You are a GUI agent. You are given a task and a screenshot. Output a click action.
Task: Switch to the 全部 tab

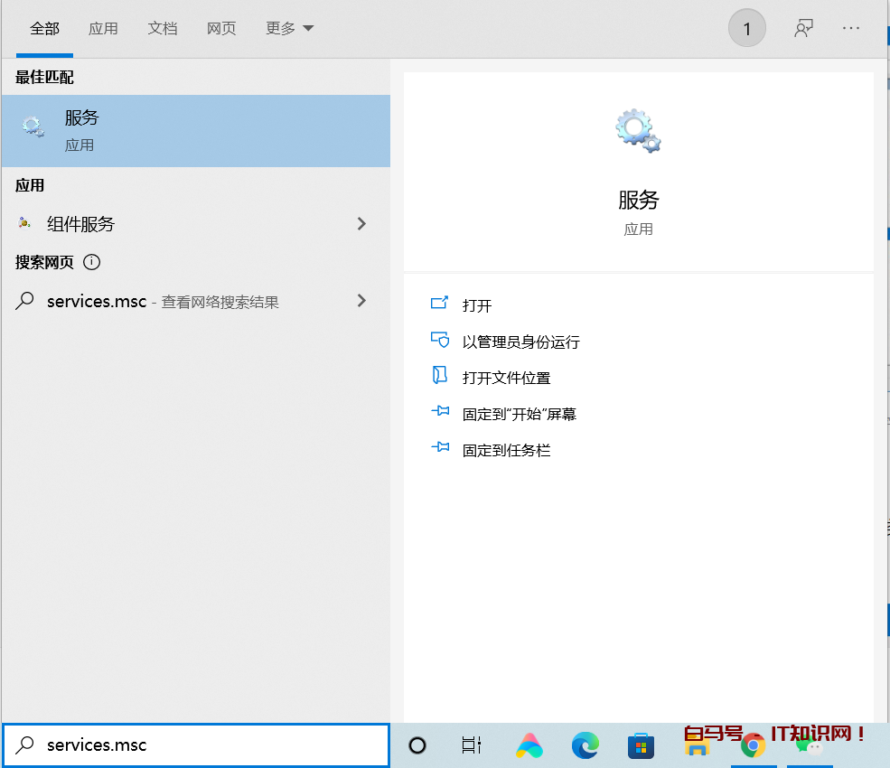[44, 29]
